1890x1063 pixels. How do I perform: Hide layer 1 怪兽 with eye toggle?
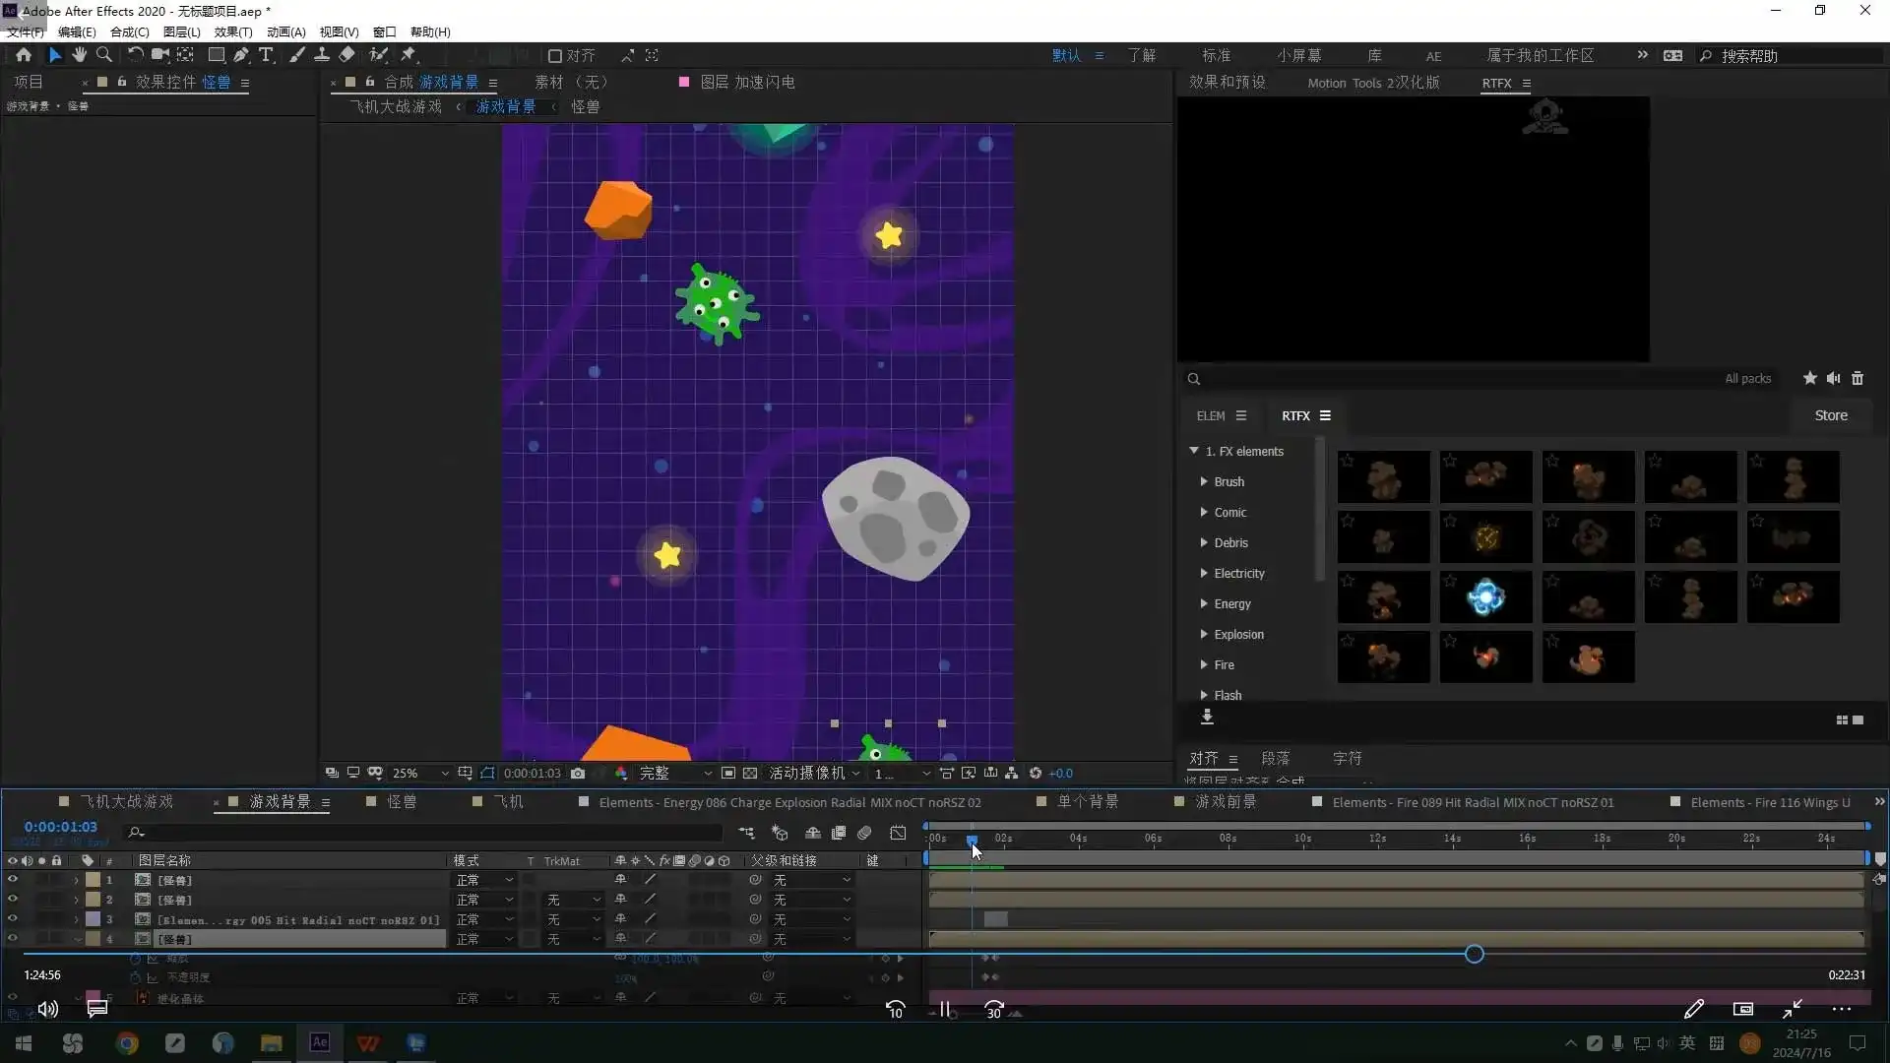click(13, 880)
